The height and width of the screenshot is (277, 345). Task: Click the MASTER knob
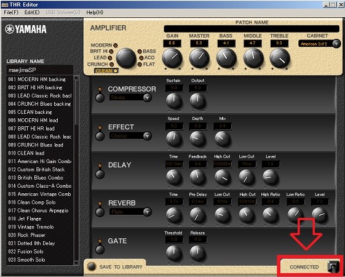tap(199, 58)
